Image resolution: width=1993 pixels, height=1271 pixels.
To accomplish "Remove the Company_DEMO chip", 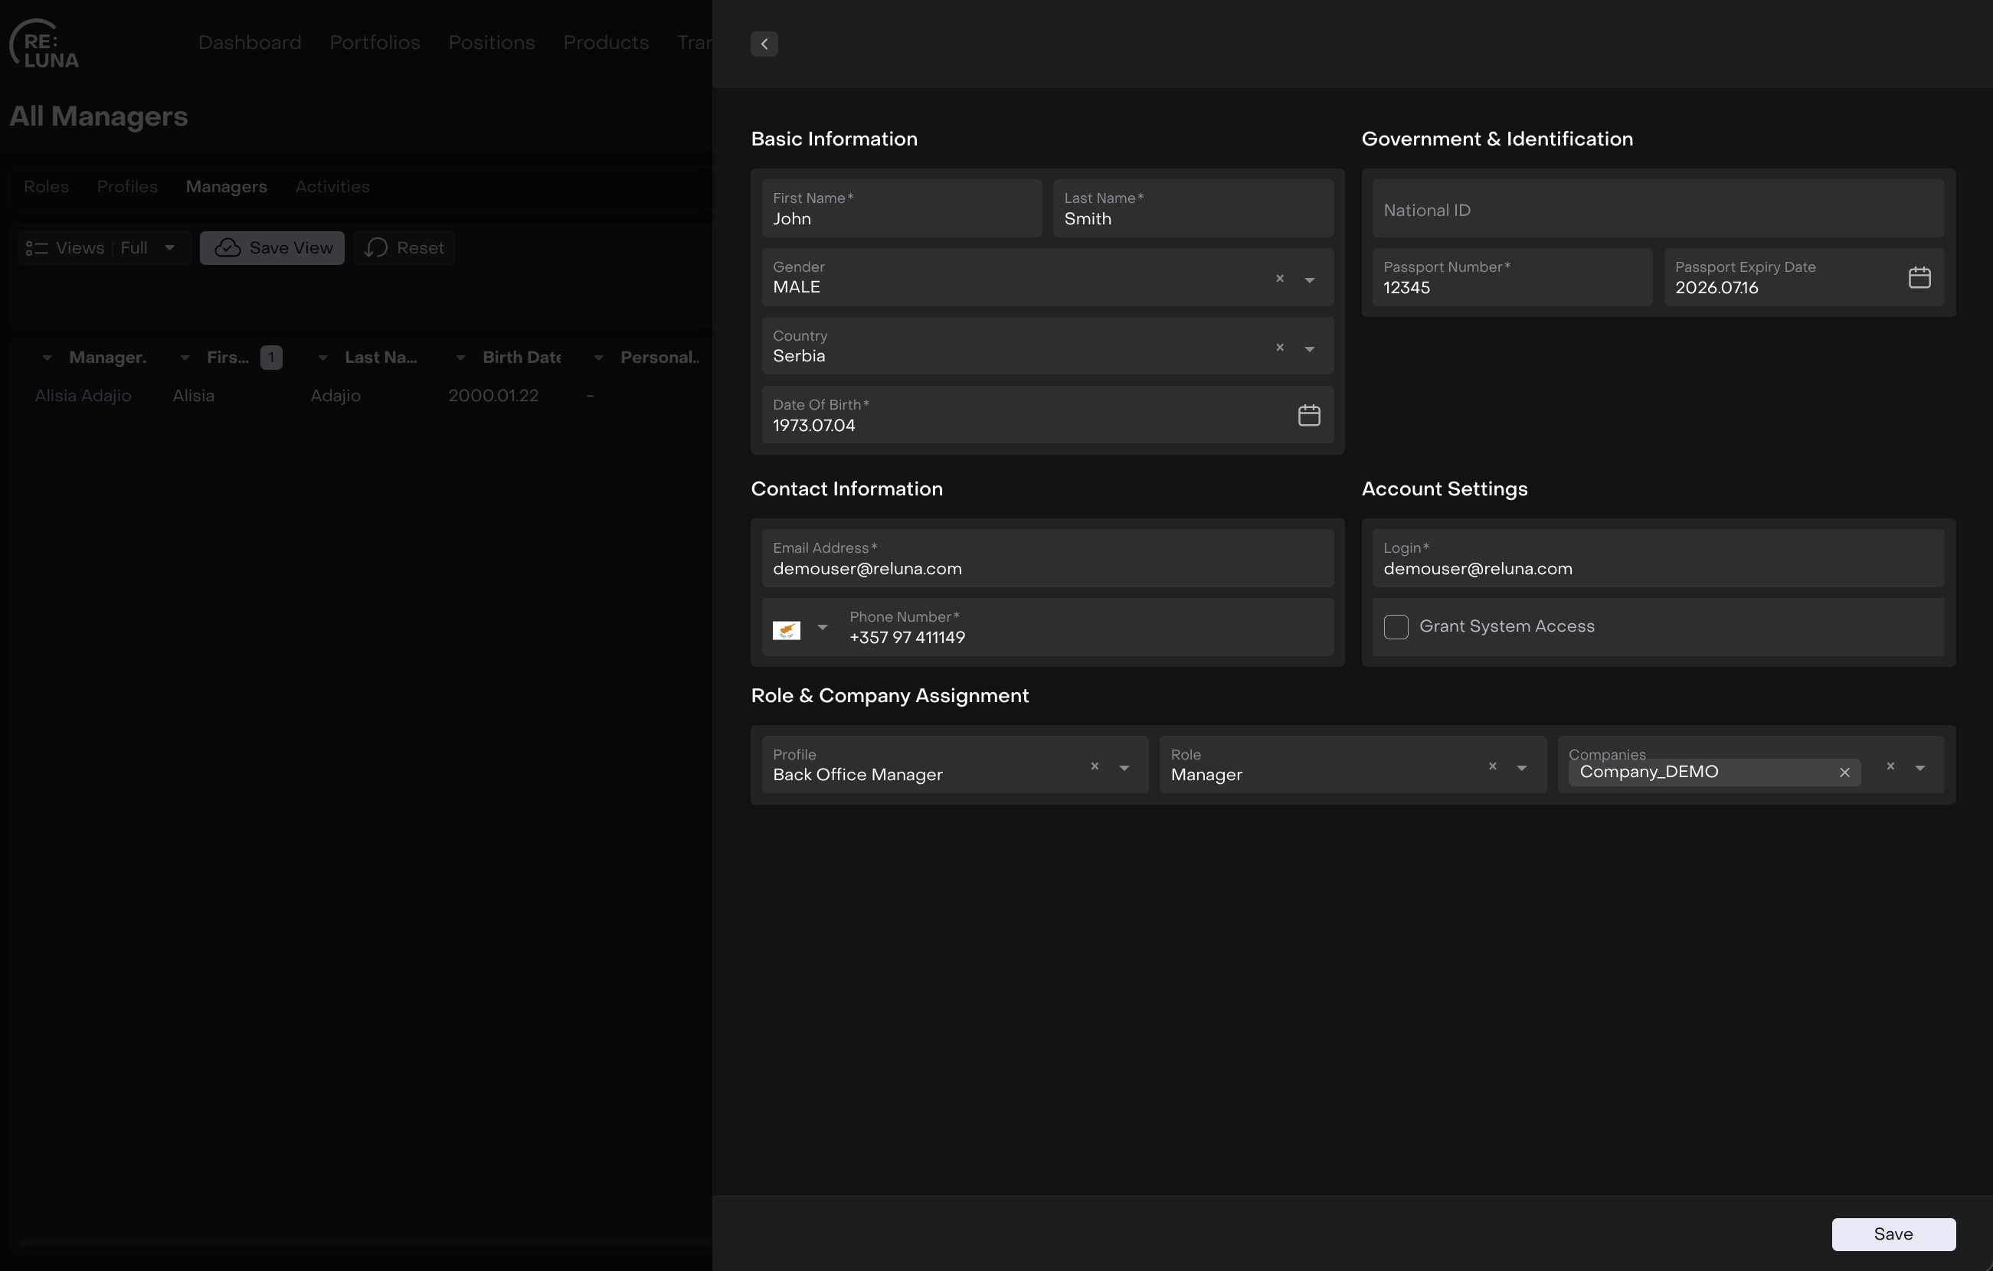I will pyautogui.click(x=1844, y=773).
